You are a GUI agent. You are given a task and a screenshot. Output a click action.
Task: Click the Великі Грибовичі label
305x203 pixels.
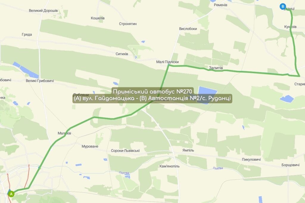(x=40, y=81)
